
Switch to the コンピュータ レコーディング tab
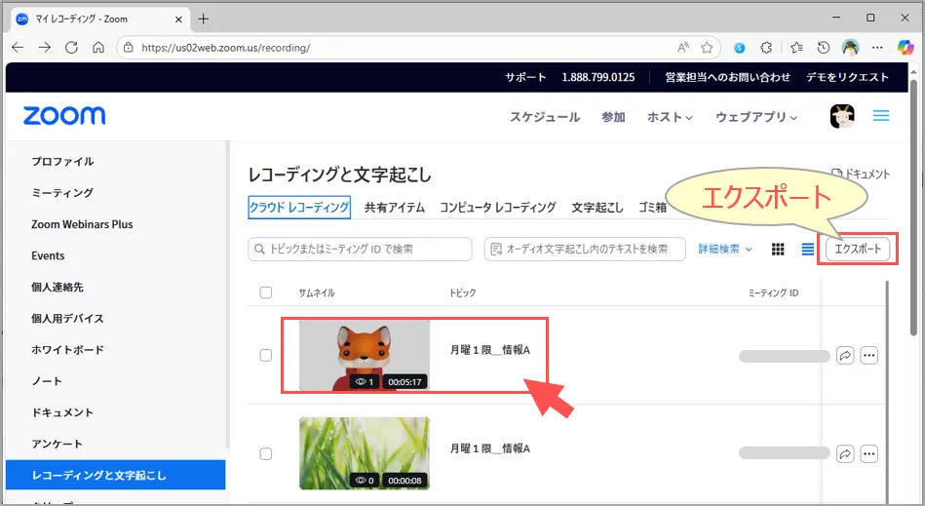click(x=498, y=208)
